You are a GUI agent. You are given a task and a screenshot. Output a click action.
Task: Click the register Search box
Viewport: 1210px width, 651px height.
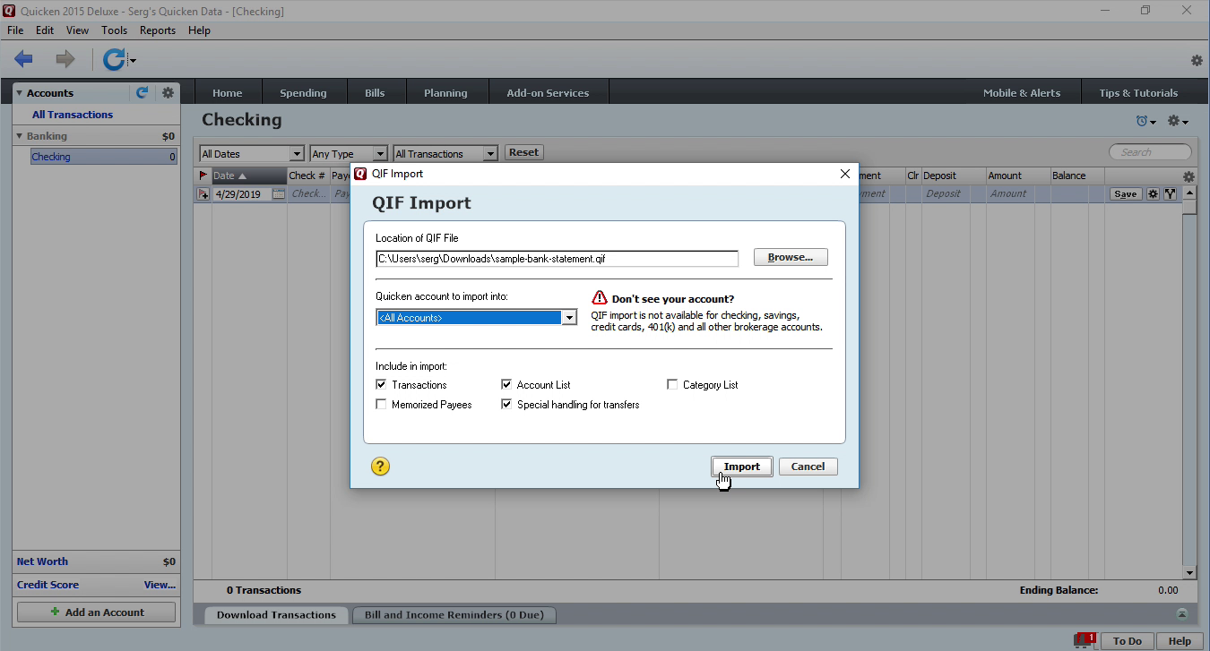1151,152
